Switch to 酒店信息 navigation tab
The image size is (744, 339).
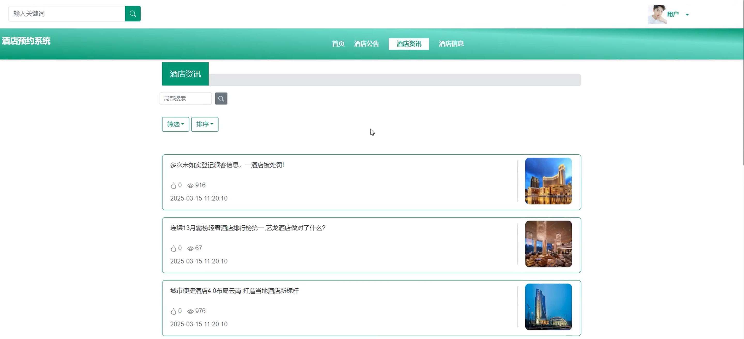tap(451, 44)
